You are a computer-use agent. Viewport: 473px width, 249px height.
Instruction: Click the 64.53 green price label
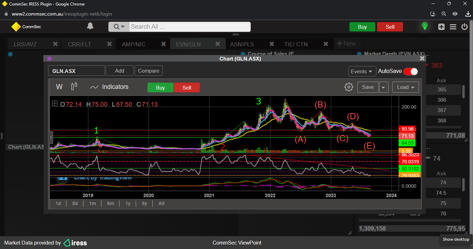(408, 143)
